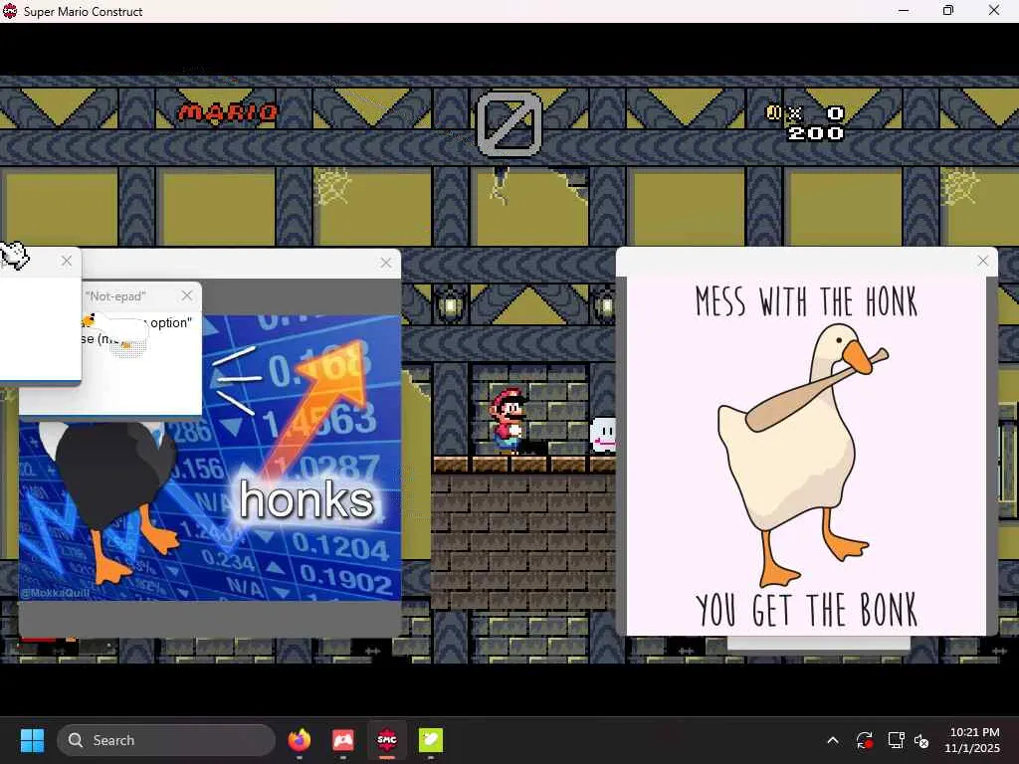Click the score value 200
Viewport: 1019px width, 764px height.
coord(816,133)
